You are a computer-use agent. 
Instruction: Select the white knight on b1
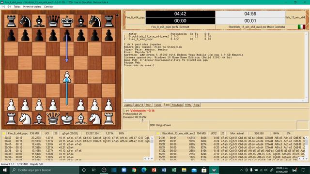point(25,118)
